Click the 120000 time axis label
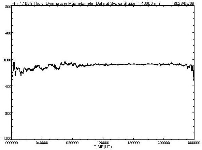202x150 pixels. [x=103, y=143]
